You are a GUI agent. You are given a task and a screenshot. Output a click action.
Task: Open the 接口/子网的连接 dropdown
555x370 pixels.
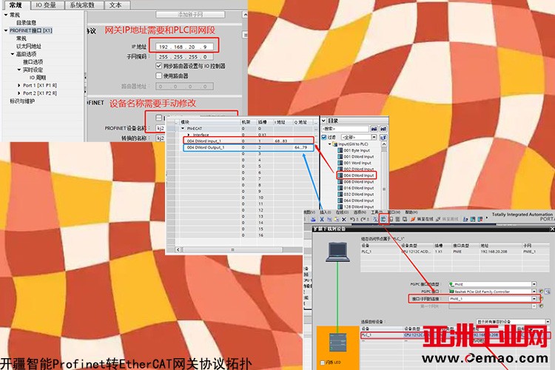(x=534, y=300)
